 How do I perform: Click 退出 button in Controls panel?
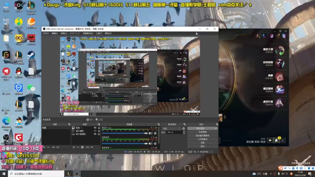[202, 146]
